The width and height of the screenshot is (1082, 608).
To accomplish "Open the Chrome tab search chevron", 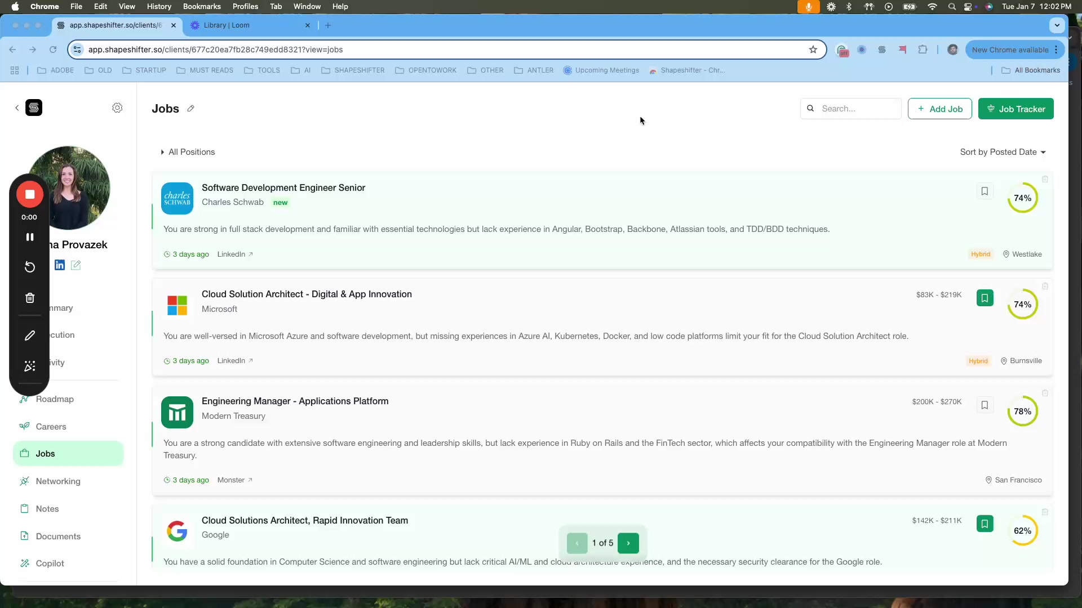I will point(1057,25).
